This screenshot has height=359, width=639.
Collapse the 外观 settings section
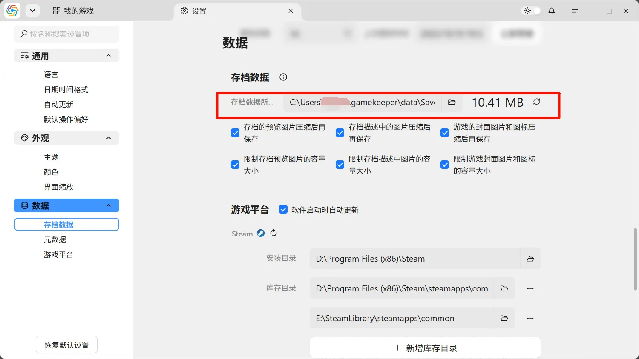coord(109,138)
